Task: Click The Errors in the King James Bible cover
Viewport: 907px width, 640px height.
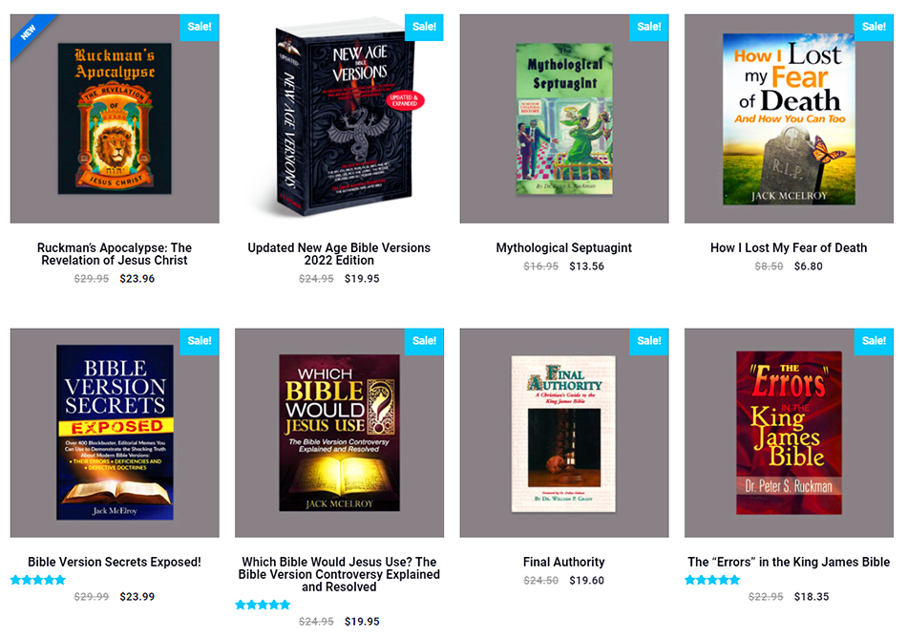Action: 789,433
